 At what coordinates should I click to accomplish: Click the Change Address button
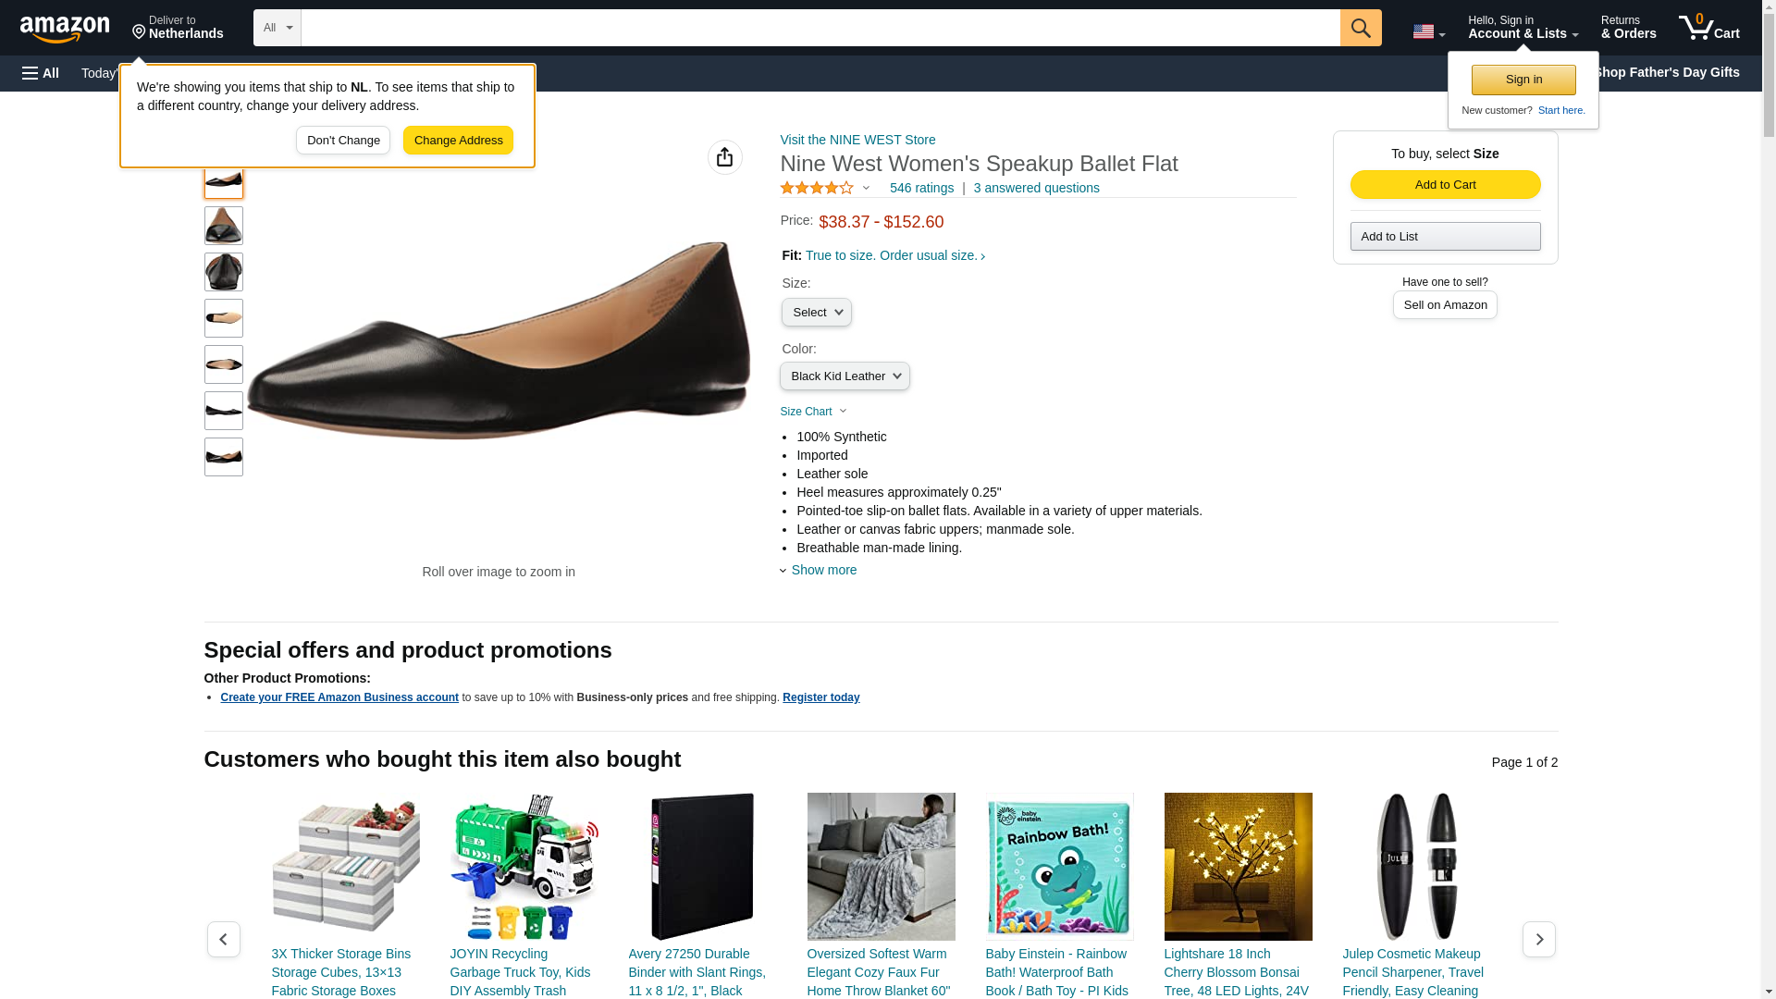pyautogui.click(x=458, y=141)
